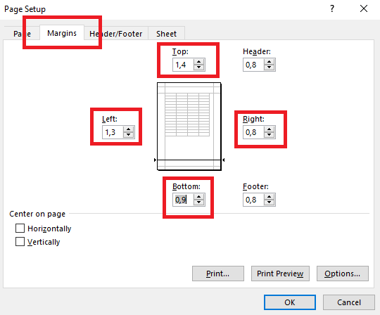Decrease the Footer value with down arrow
This screenshot has width=380, height=315.
[x=270, y=203]
